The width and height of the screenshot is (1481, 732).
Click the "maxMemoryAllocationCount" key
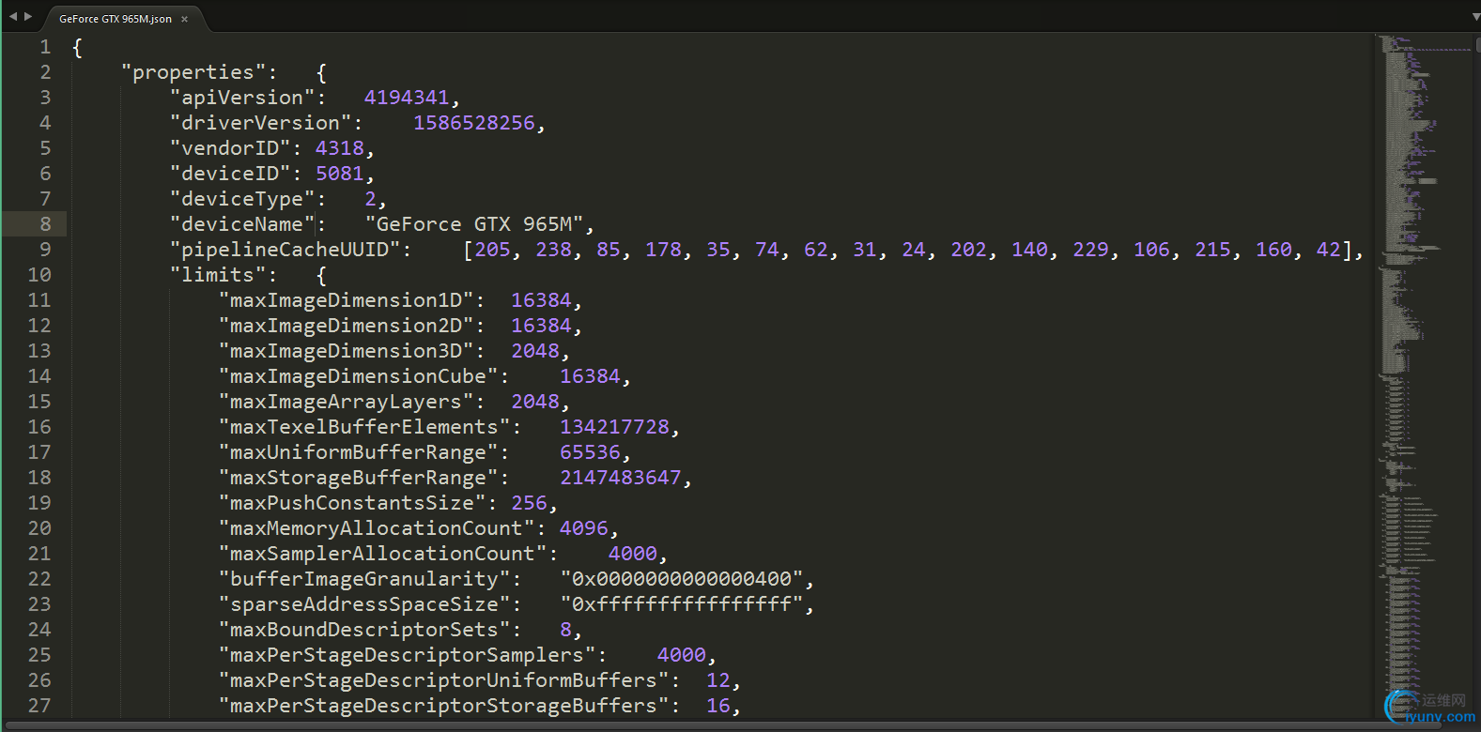(377, 528)
